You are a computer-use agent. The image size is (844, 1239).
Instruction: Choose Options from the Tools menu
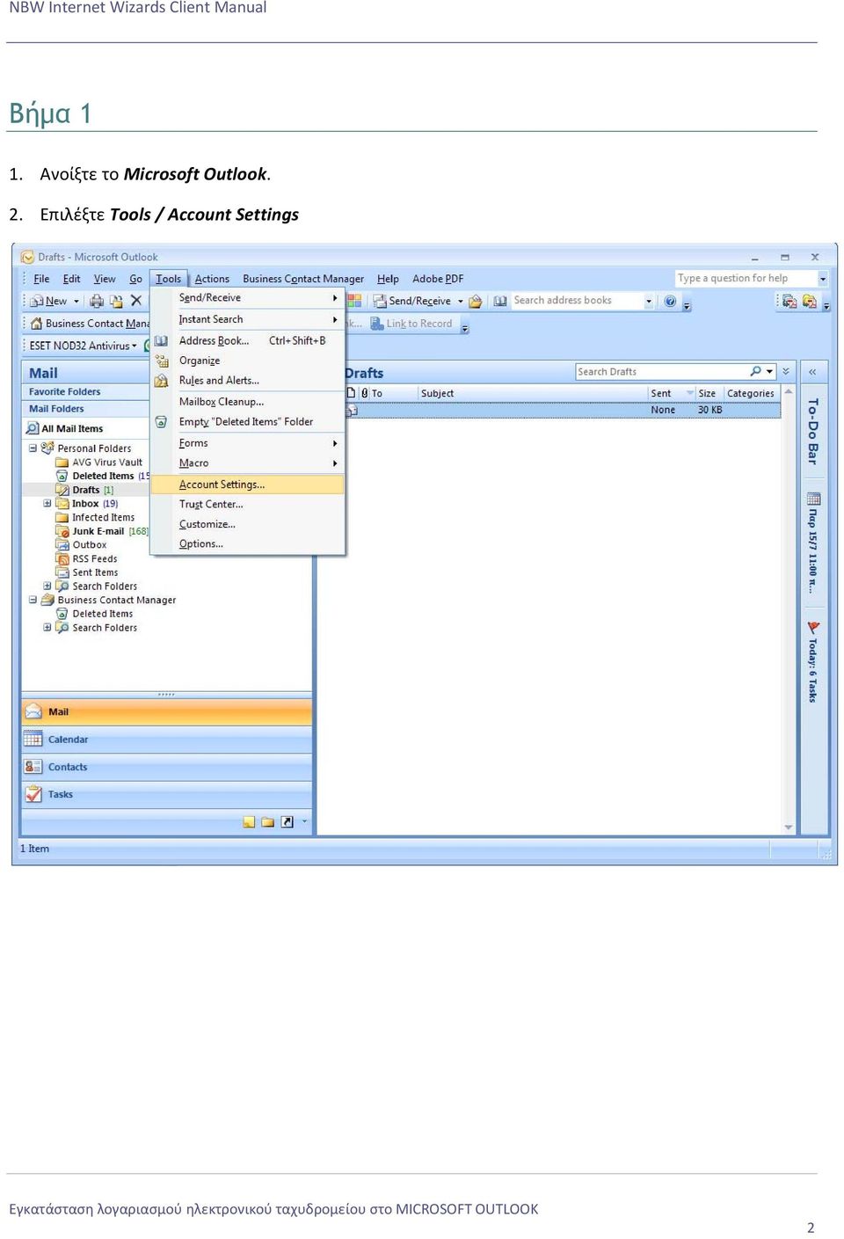point(248,543)
